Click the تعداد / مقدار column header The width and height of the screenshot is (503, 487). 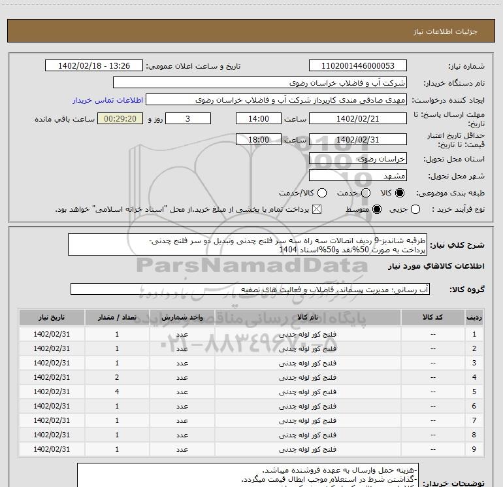[x=117, y=318]
